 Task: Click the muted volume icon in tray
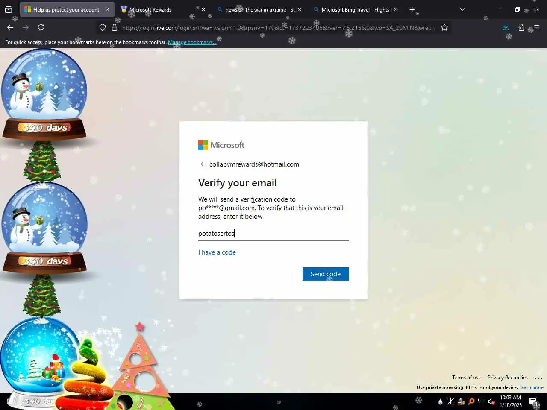click(492, 401)
